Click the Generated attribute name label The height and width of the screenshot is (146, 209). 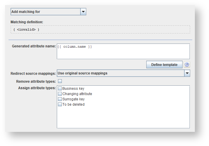click(x=34, y=46)
